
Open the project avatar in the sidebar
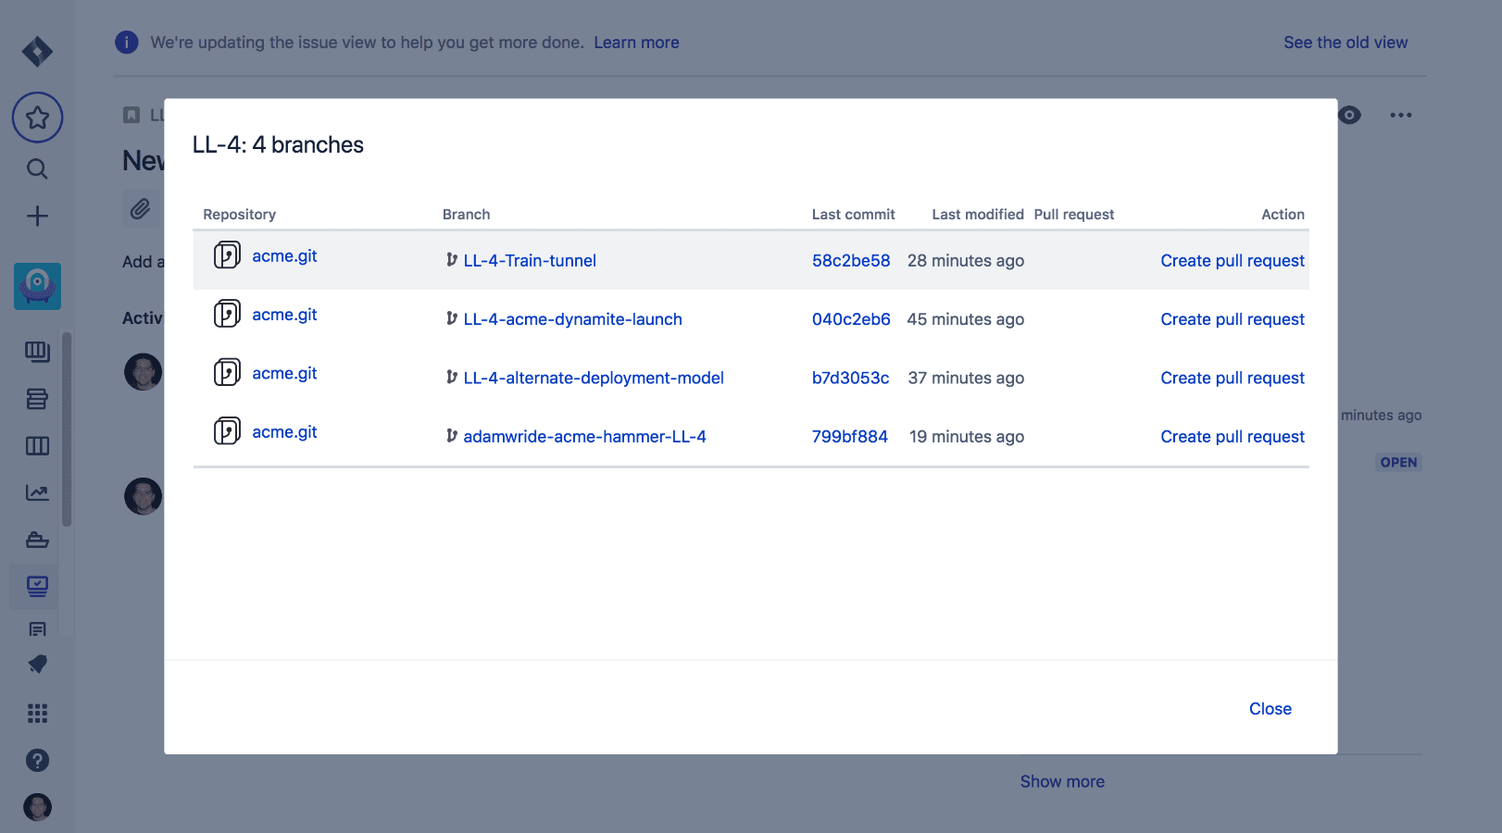(37, 286)
